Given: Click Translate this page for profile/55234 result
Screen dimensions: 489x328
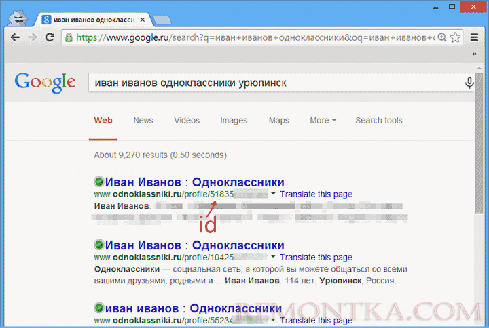Looking at the screenshot, I should click(316, 321).
